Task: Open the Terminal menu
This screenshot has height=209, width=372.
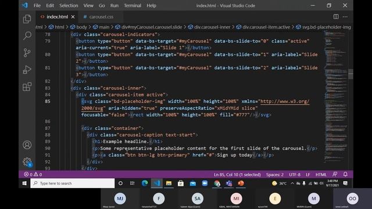Action: (133, 5)
